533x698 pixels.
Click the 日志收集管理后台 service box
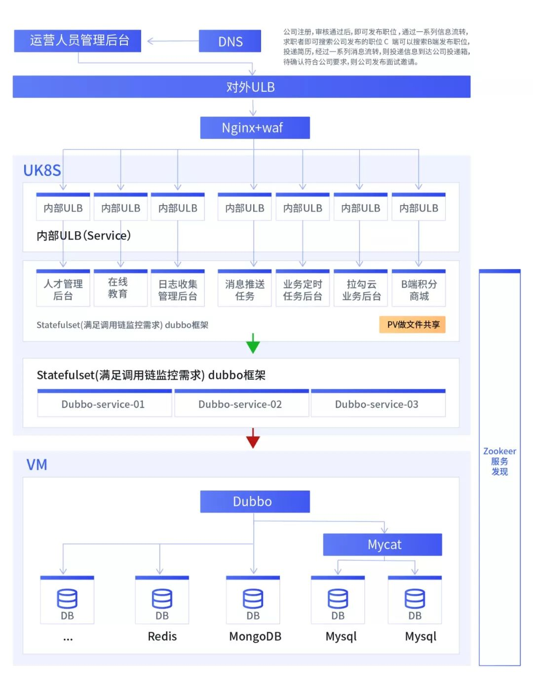(178, 288)
